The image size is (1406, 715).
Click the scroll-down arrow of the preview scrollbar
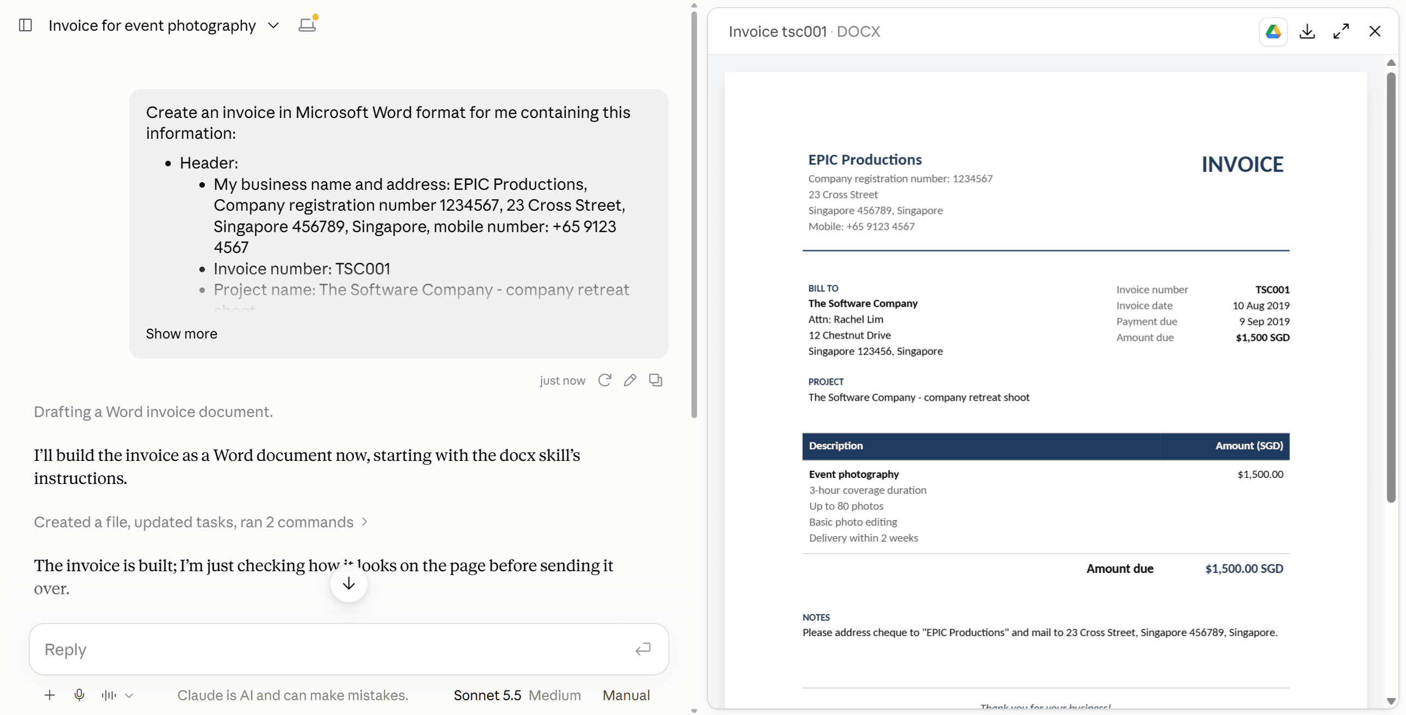coord(1391,701)
